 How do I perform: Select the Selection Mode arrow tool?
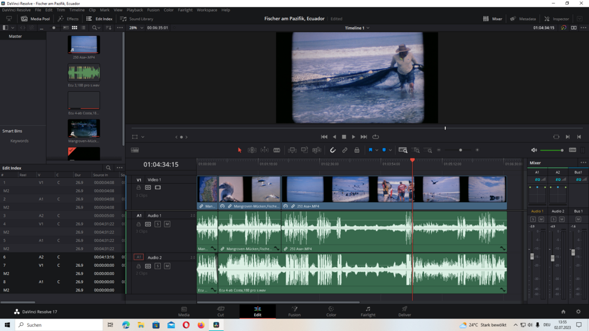240,150
